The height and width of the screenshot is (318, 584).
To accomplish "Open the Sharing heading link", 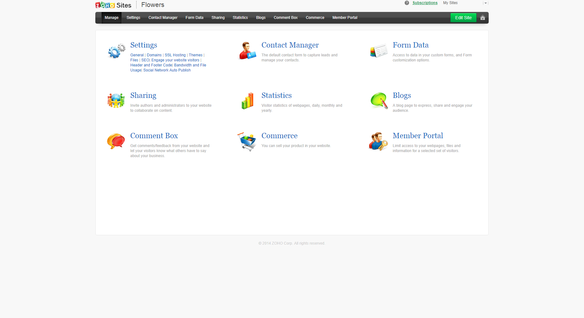I will [x=143, y=95].
